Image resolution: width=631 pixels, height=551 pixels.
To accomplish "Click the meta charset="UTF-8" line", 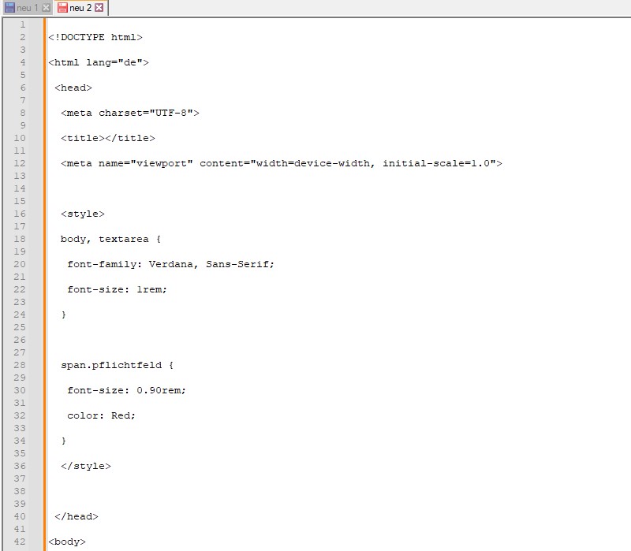I will coord(130,113).
